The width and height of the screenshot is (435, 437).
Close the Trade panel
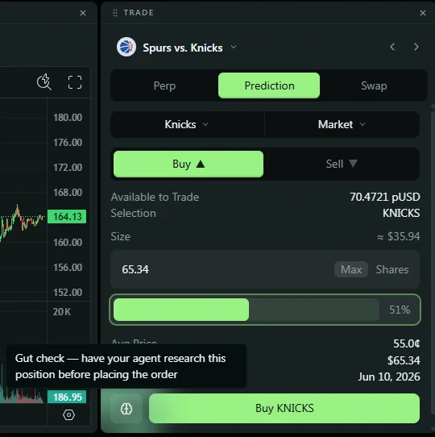pos(423,13)
